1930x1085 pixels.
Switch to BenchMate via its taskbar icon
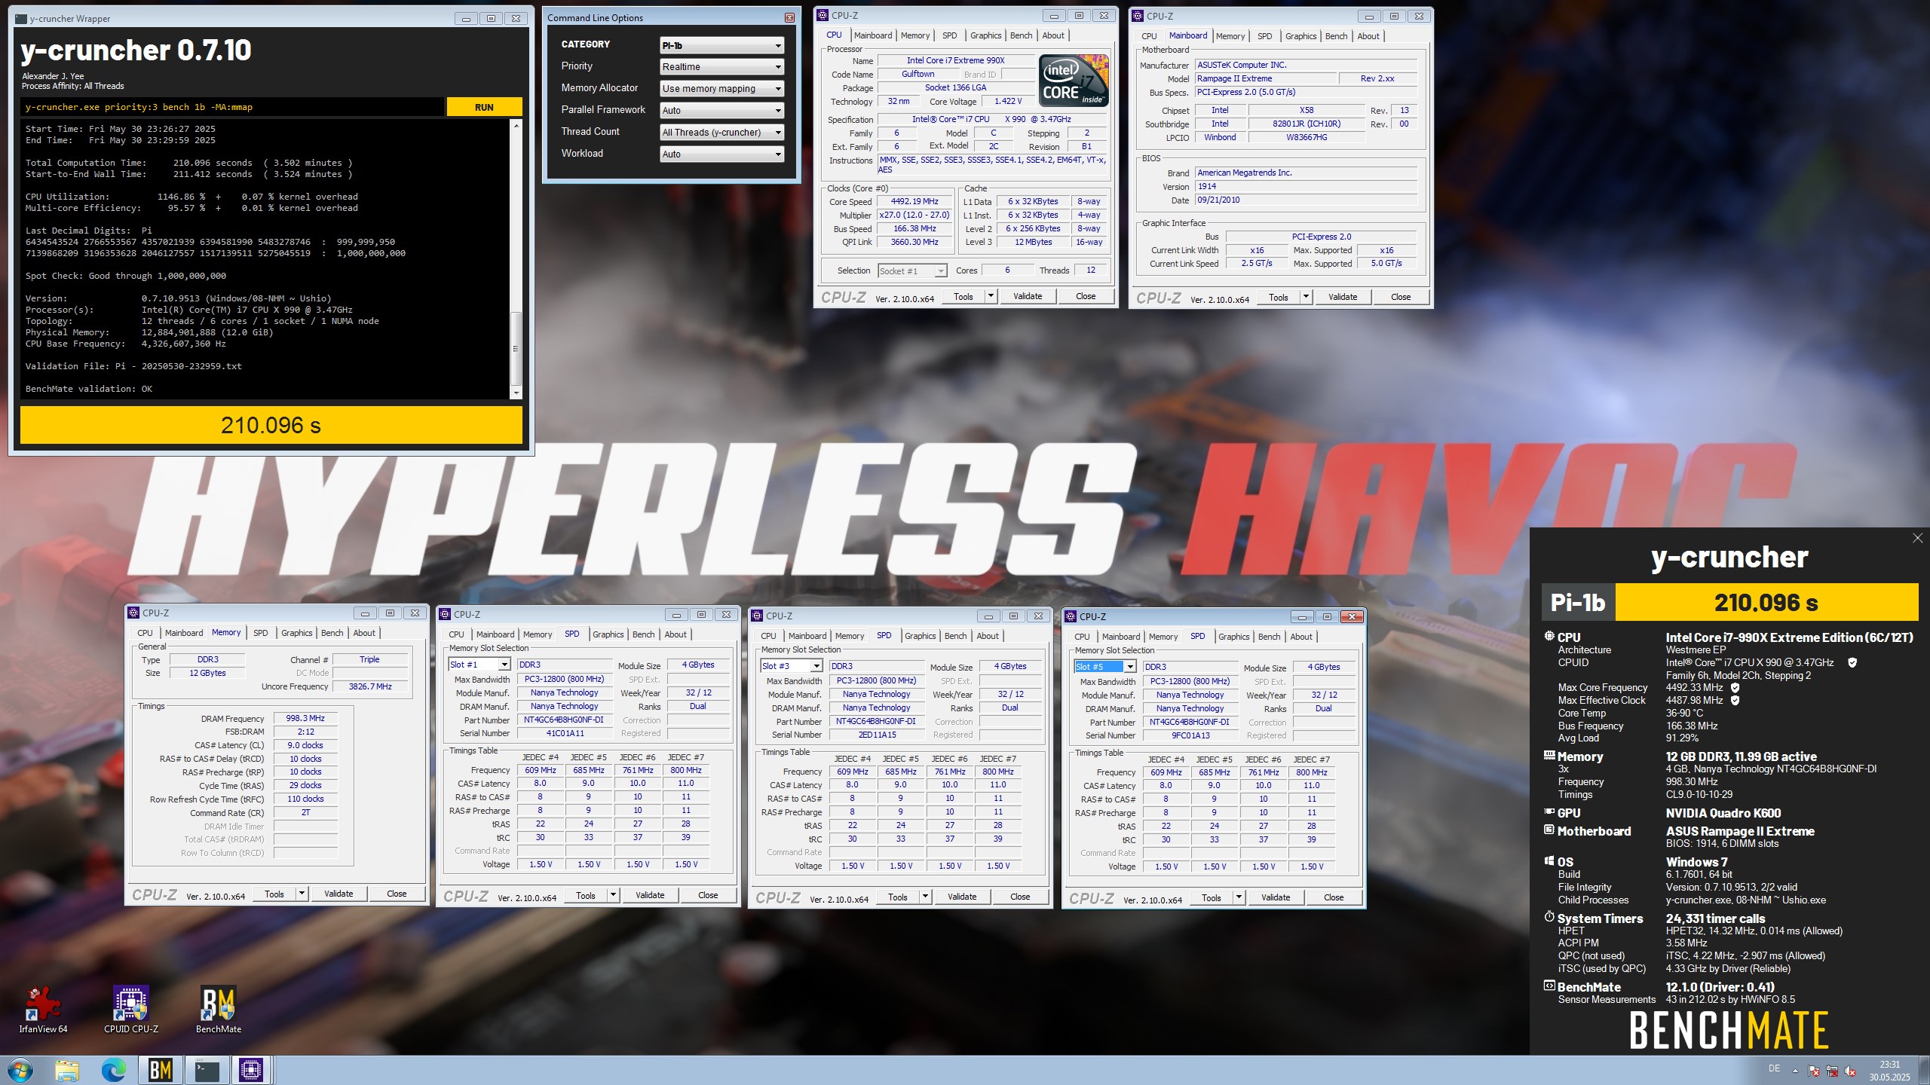pos(161,1070)
